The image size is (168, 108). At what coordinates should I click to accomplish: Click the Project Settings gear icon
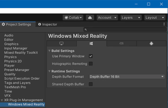3,24
